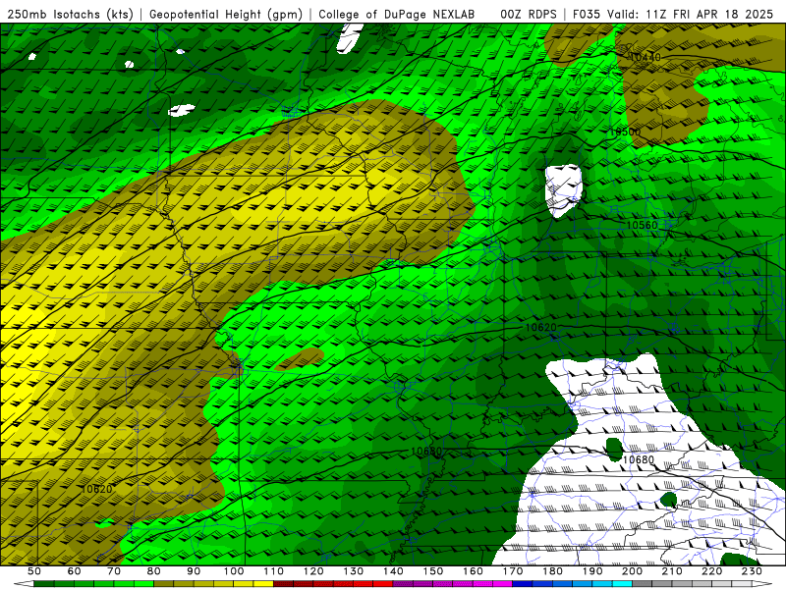Screen dimensions: 786x589
Task: Select the 10440 height contour label
Action: pyautogui.click(x=646, y=57)
